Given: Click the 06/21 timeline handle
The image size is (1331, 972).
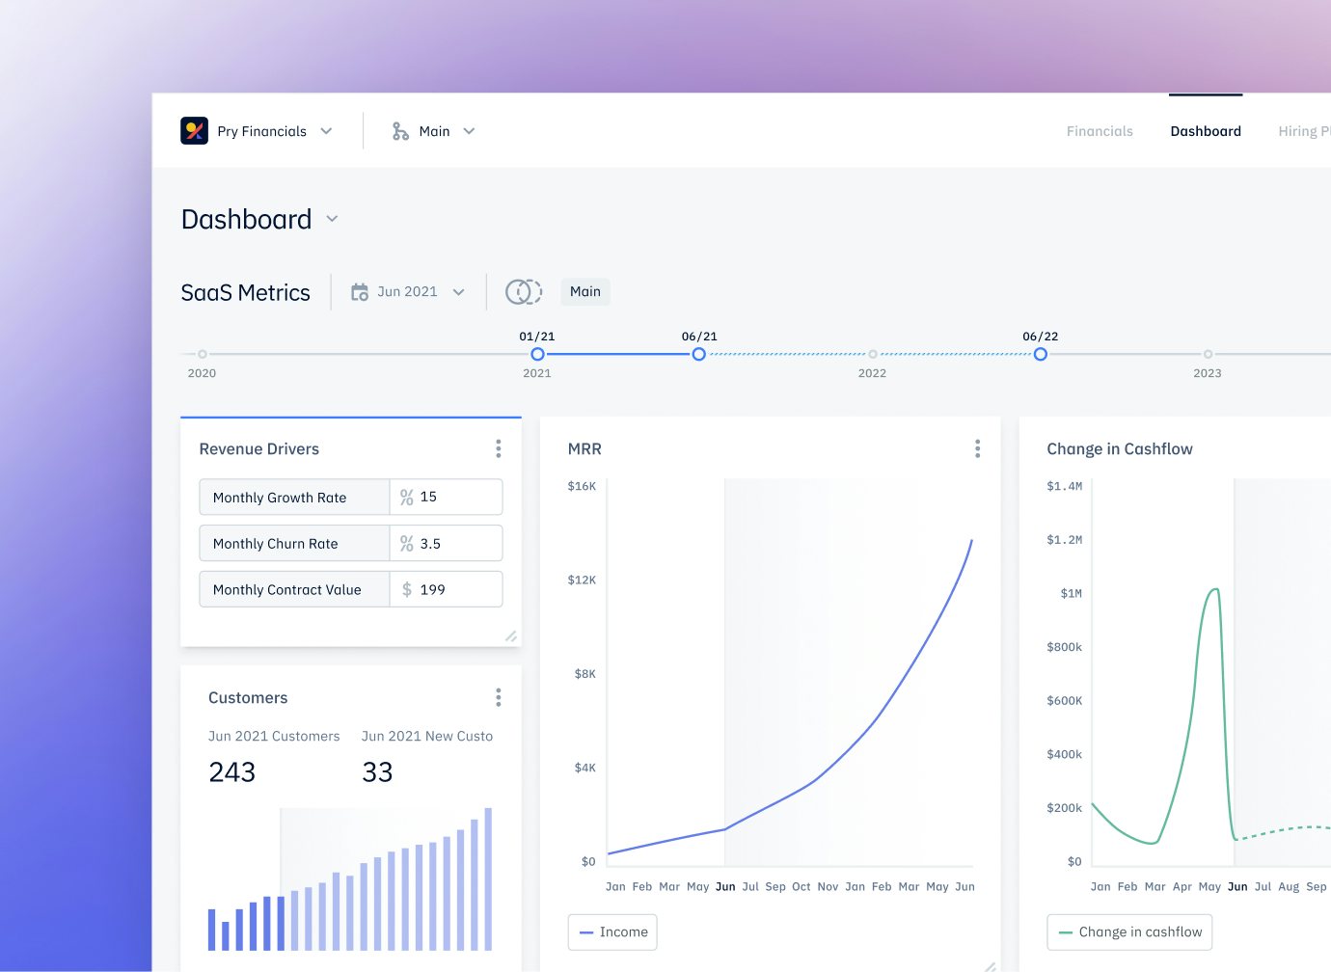Looking at the screenshot, I should click(x=698, y=354).
